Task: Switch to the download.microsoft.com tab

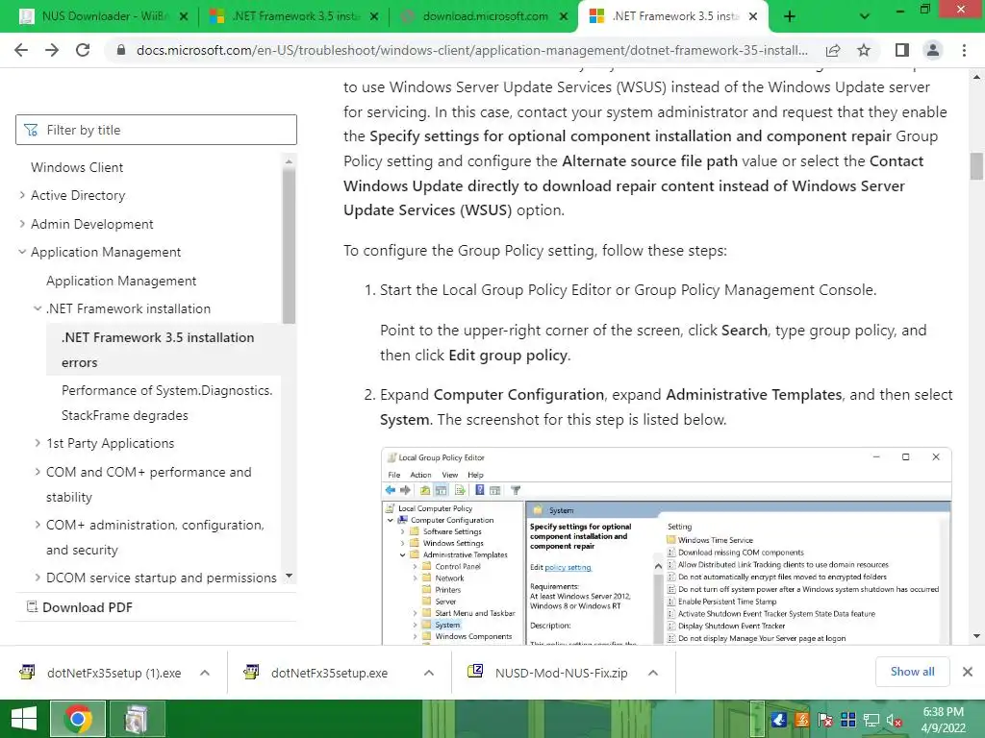Action: pos(485,16)
